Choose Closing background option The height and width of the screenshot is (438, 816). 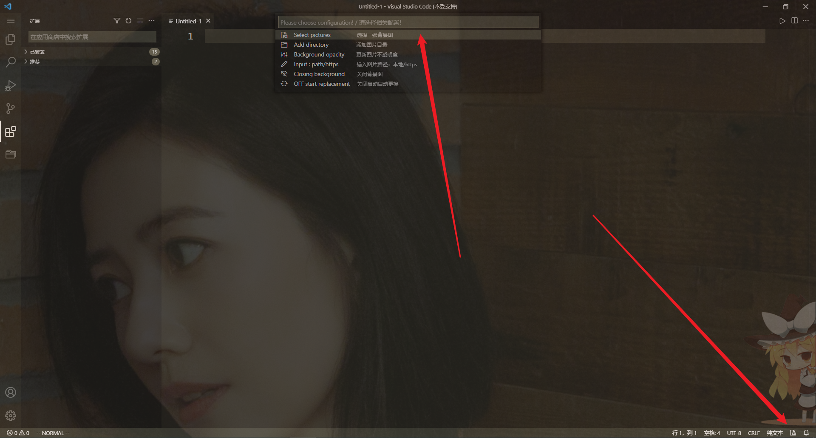(408, 74)
